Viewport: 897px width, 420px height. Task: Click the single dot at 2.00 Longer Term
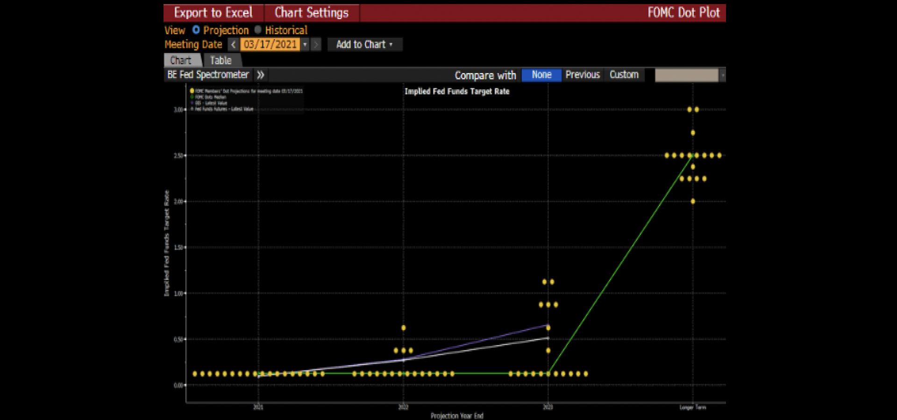(x=693, y=202)
